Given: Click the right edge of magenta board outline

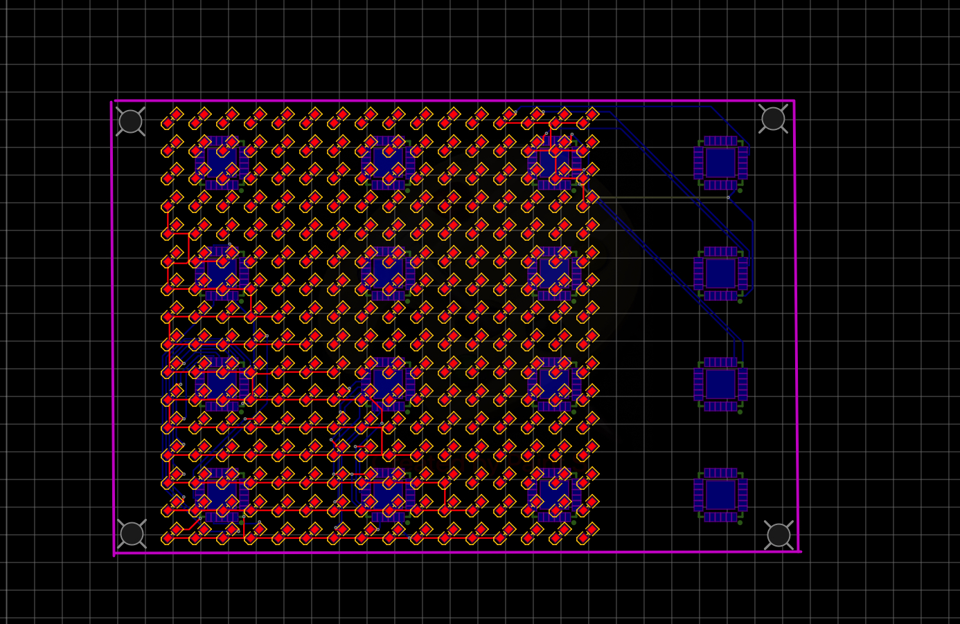Looking at the screenshot, I should (796, 325).
